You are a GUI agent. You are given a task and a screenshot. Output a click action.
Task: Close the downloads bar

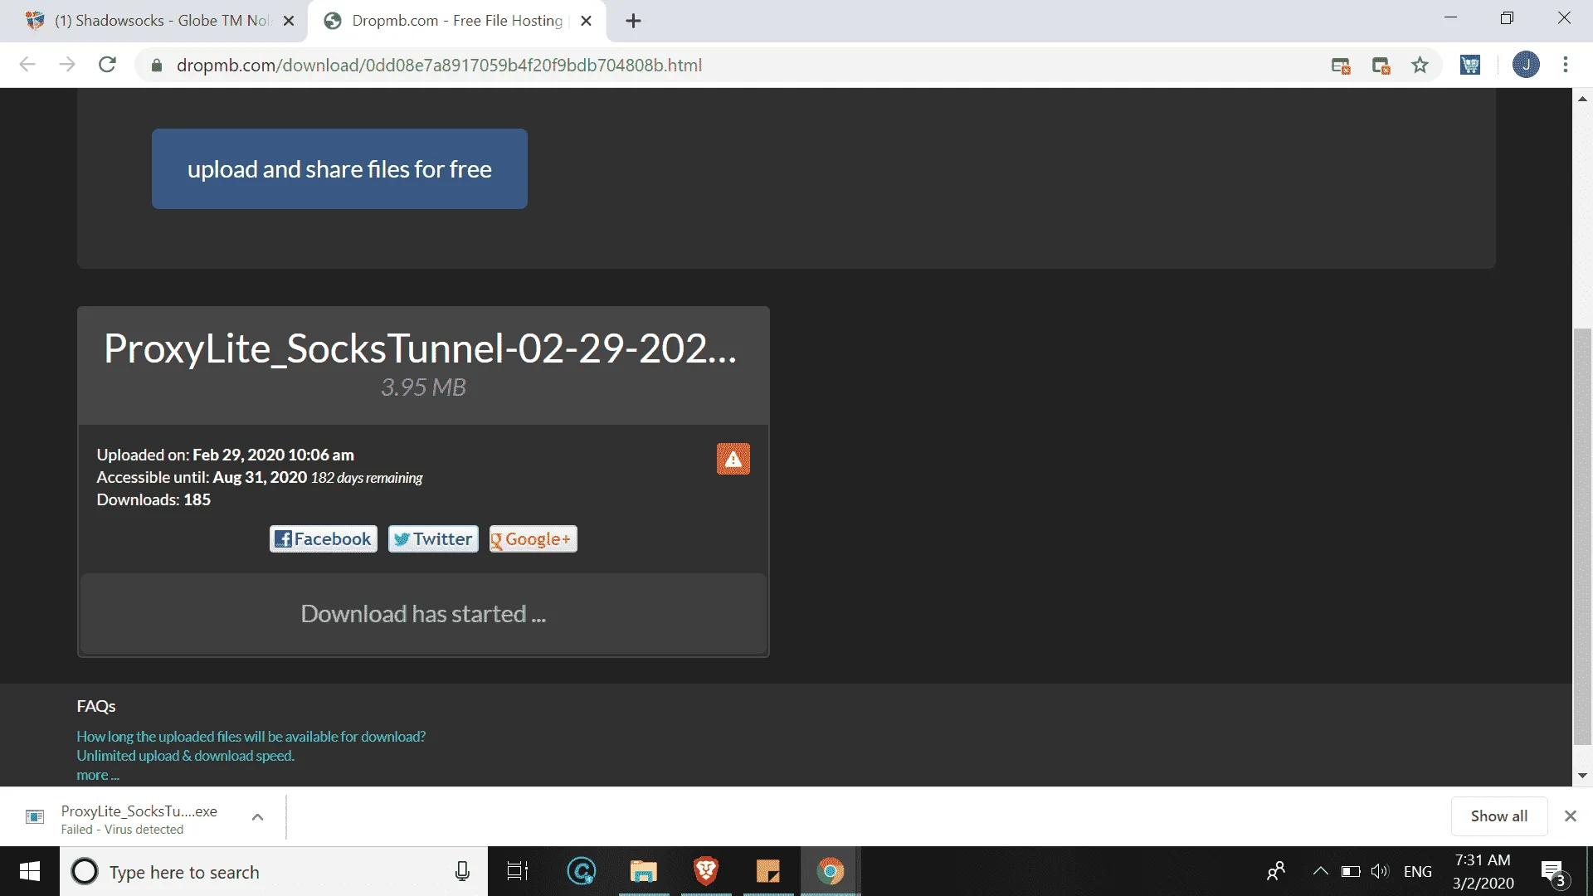pos(1571,816)
